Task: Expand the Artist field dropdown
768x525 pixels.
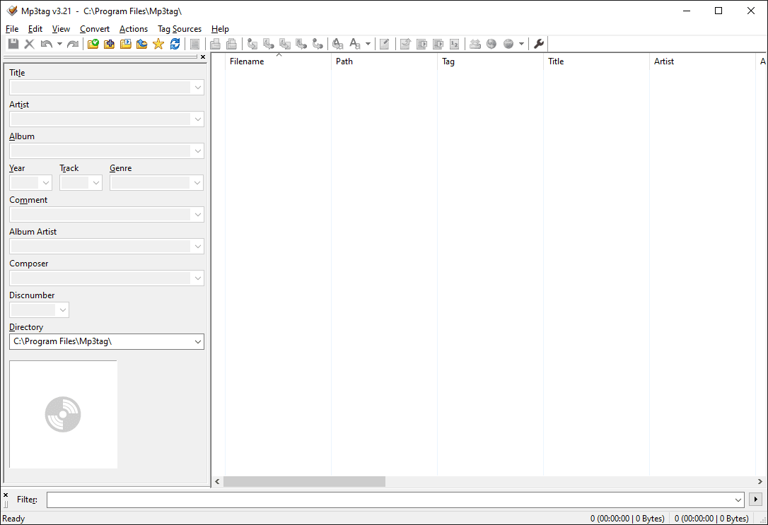Action: point(197,119)
